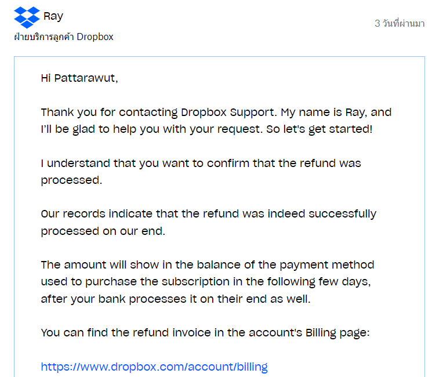Click the after your bank processes line
432x377 pixels.
[176, 299]
